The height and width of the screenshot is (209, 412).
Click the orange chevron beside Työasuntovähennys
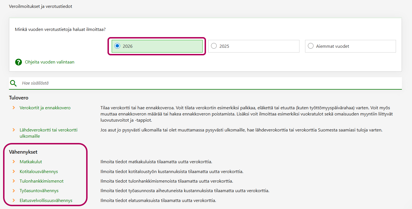(13, 191)
